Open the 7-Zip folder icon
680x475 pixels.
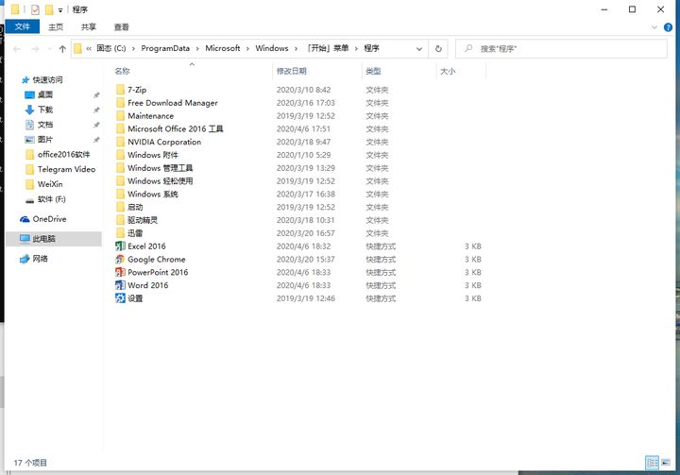[x=120, y=90]
